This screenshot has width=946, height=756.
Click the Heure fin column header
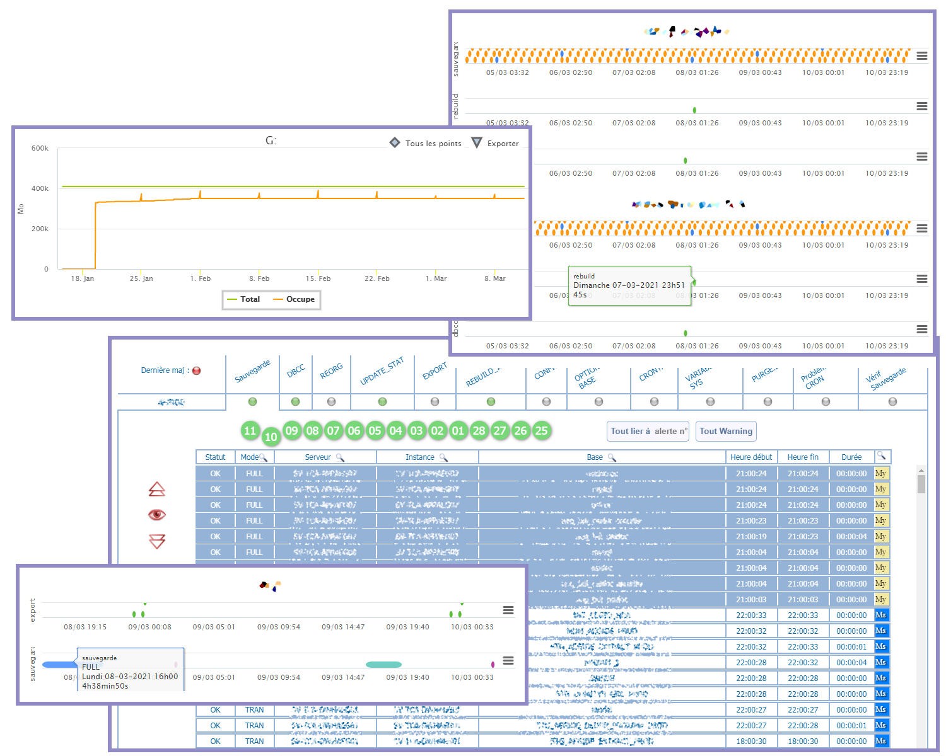803,457
